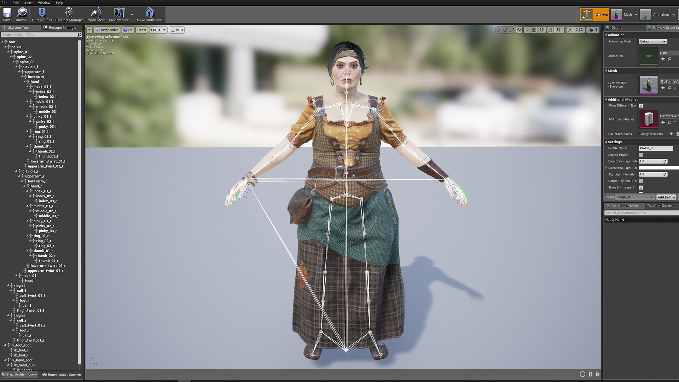Open the Asset menu
The image size is (679, 382).
(x=29, y=3)
